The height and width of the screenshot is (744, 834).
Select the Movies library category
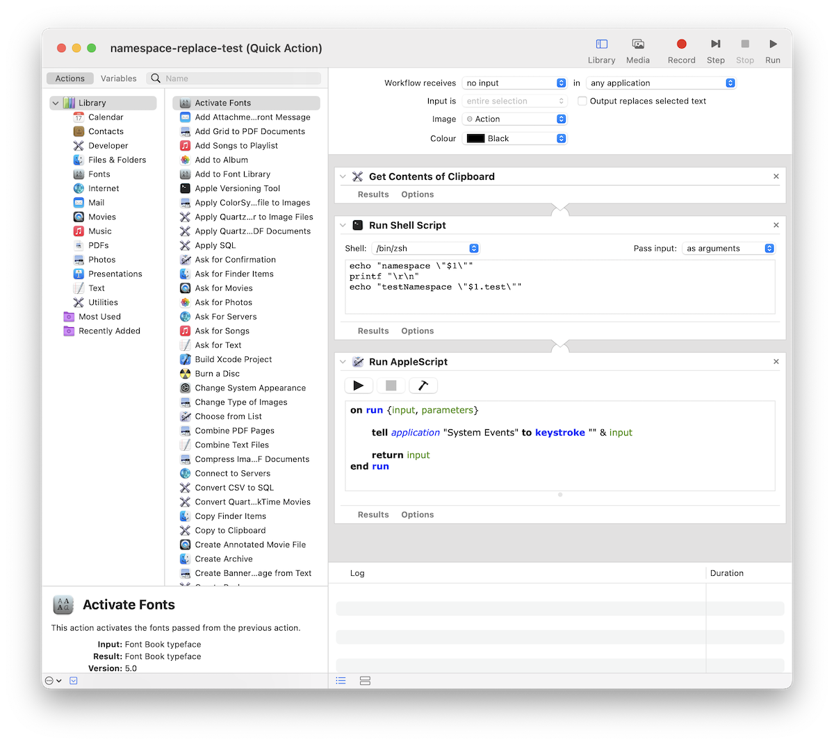(101, 217)
